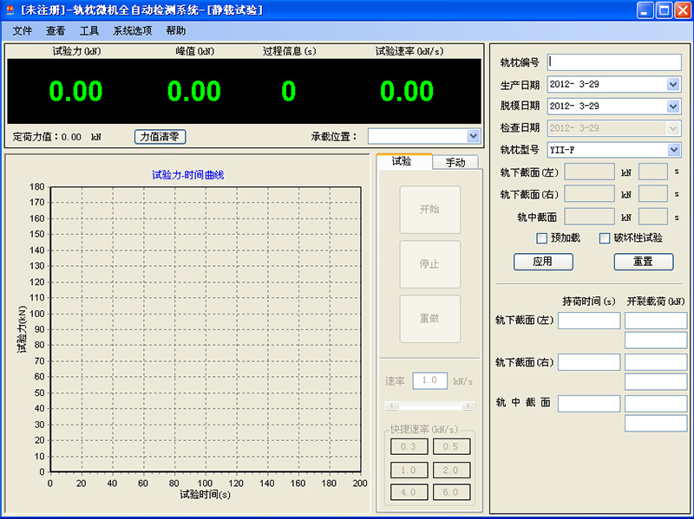
Task: Select quick rate 1.0 kN/s
Action: coord(409,470)
